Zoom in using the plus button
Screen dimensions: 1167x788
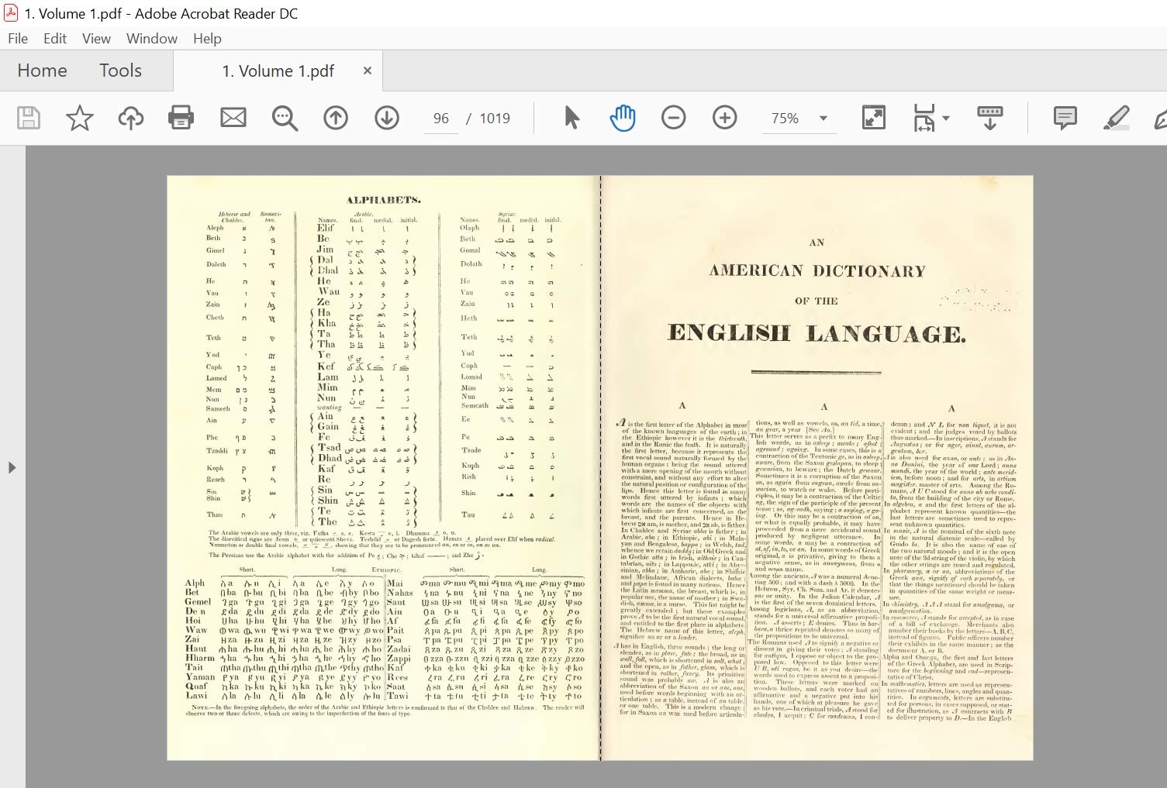[724, 118]
